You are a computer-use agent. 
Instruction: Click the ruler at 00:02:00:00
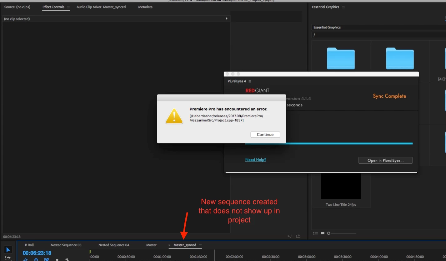click(x=234, y=257)
